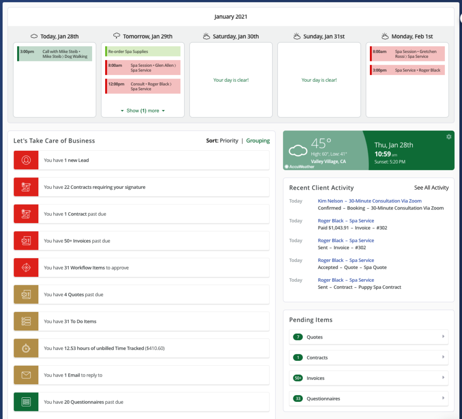Select the Re-order Spa Supplies task
462x419 pixels.
point(143,51)
